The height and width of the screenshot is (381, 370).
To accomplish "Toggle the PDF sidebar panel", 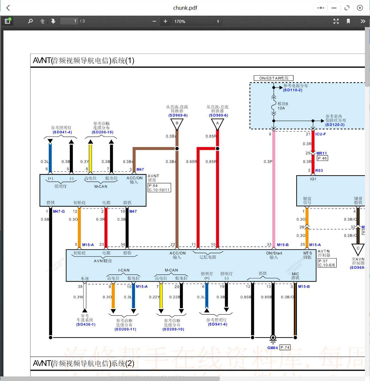I will pyautogui.click(x=7, y=21).
